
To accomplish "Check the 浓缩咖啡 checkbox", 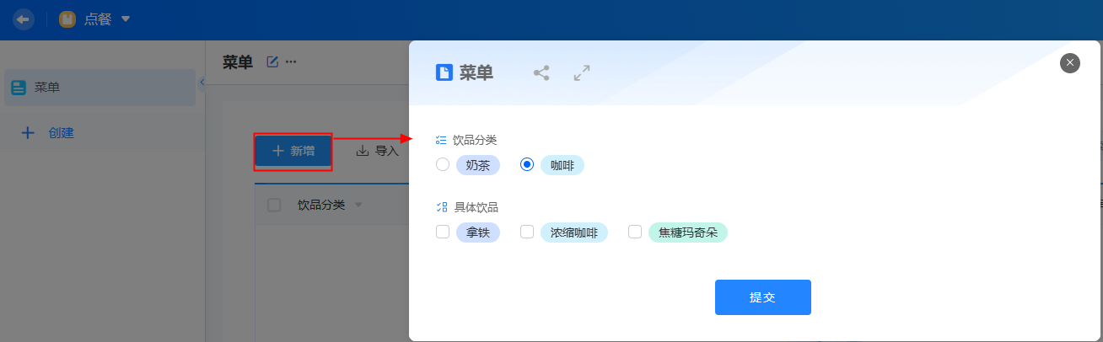I will click(527, 232).
